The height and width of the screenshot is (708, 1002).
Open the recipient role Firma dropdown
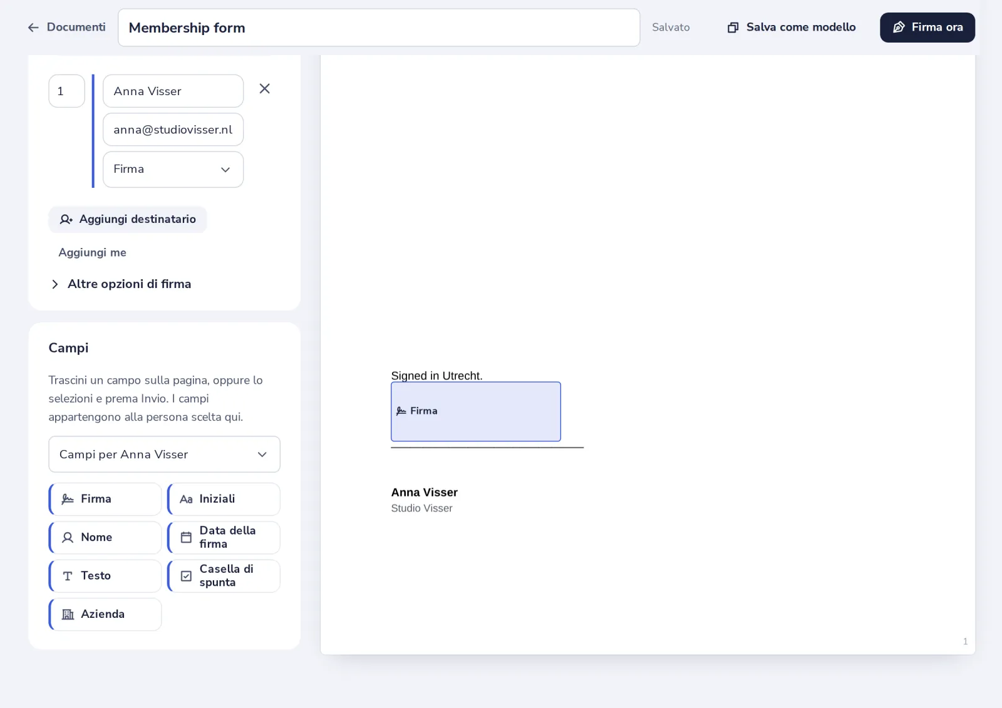click(x=173, y=169)
